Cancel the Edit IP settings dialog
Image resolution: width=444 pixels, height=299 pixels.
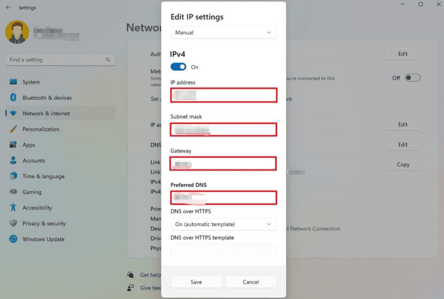click(x=251, y=282)
